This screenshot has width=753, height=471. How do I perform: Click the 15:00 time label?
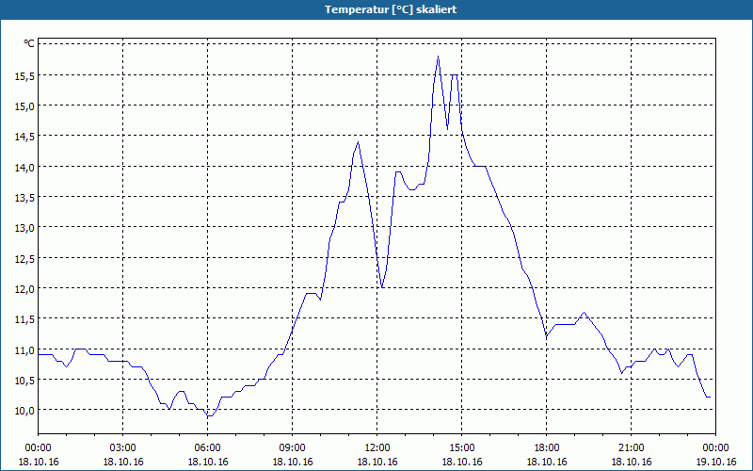[462, 448]
